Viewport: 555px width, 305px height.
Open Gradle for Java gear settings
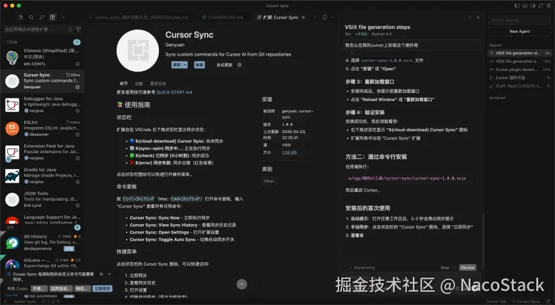click(x=78, y=182)
